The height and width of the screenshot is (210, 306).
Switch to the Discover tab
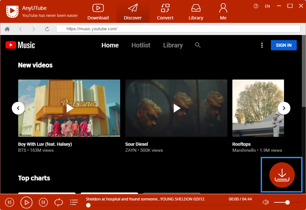133,12
